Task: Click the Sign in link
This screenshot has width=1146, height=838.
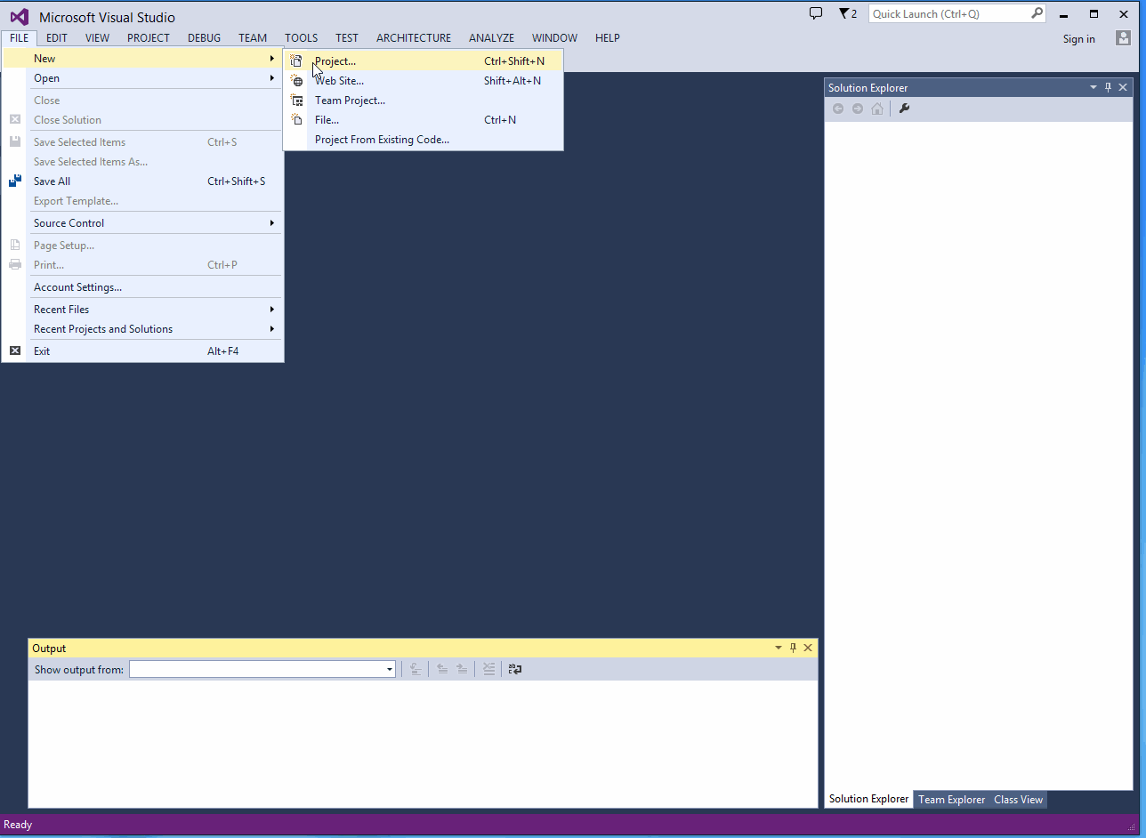Action: [x=1079, y=39]
